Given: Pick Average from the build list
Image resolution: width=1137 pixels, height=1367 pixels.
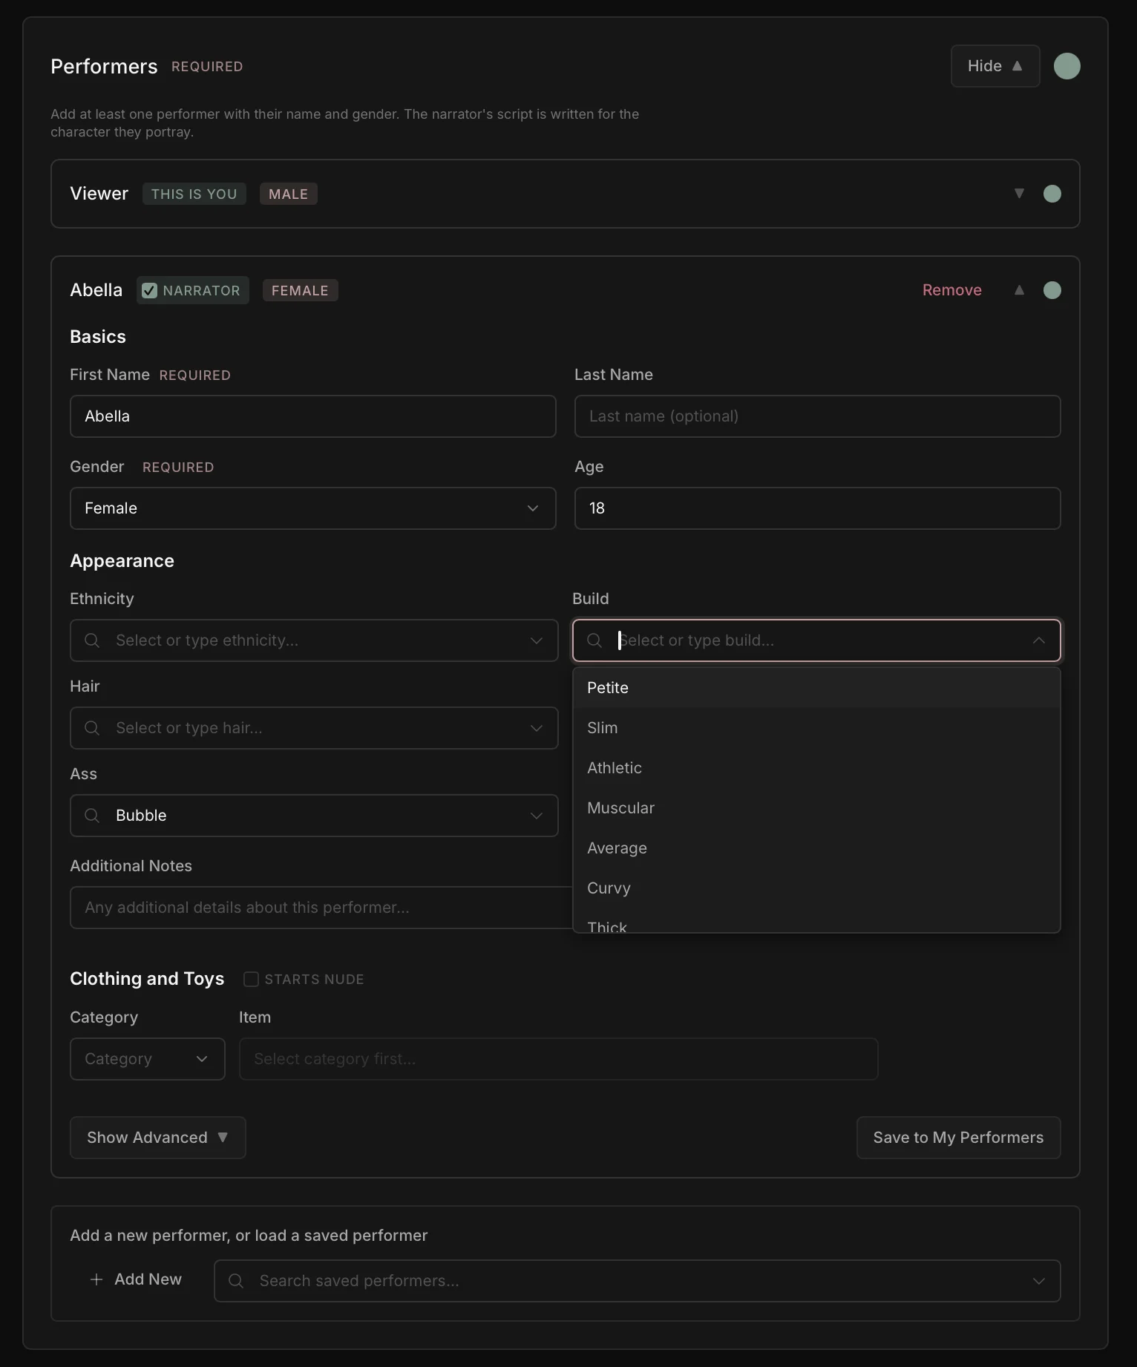Looking at the screenshot, I should coord(816,848).
